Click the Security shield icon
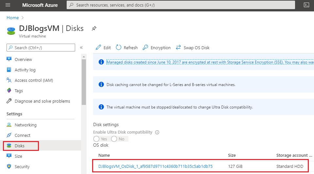 pos(9,167)
